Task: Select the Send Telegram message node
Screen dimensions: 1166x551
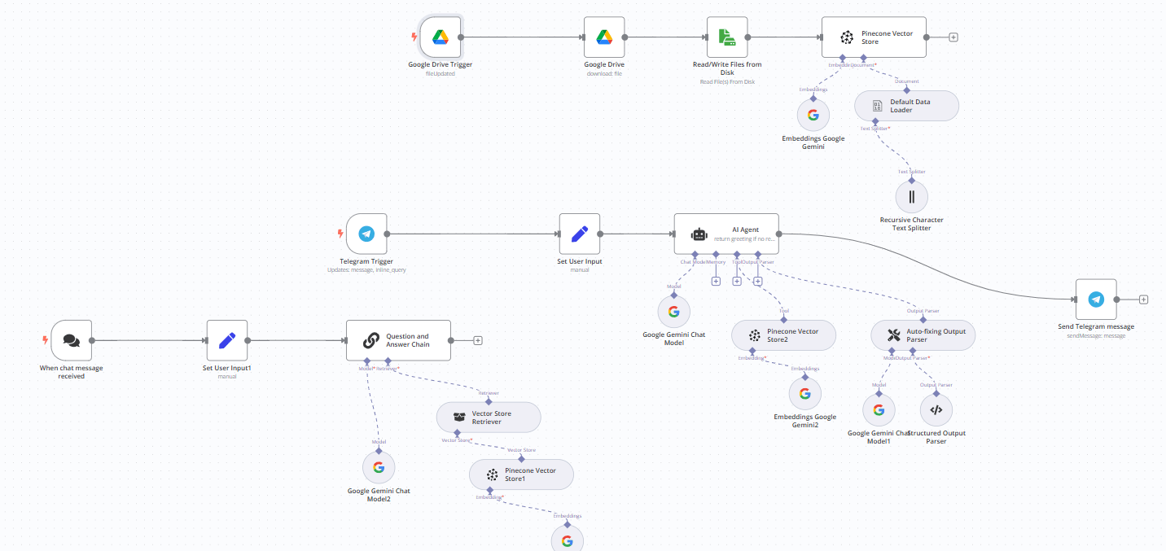Action: tap(1096, 300)
